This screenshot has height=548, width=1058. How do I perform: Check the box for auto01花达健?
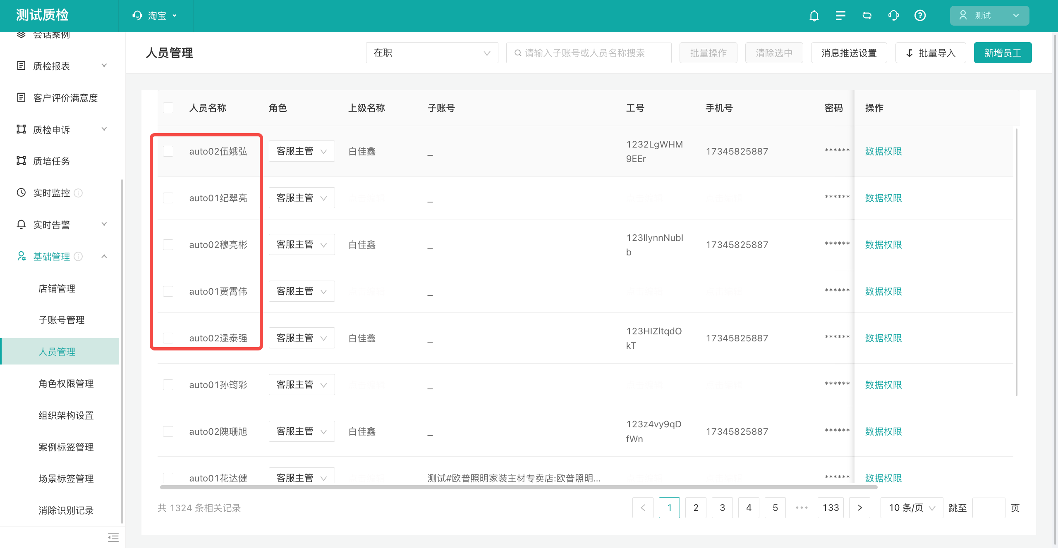168,478
